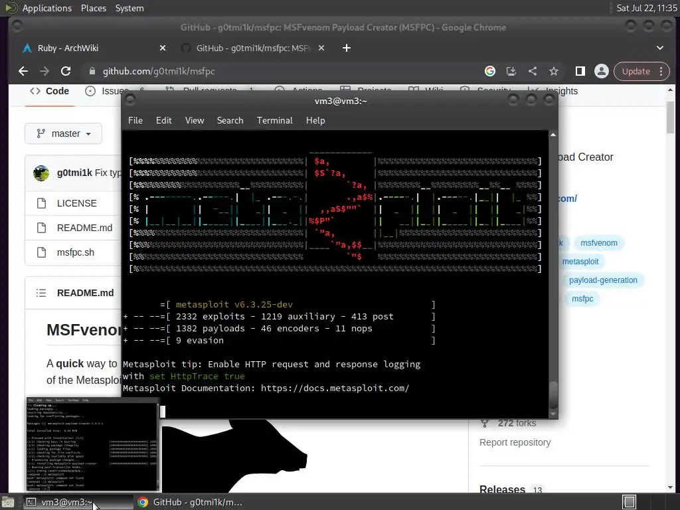Open the Google icon in address bar
The width and height of the screenshot is (680, 510).
pos(490,71)
